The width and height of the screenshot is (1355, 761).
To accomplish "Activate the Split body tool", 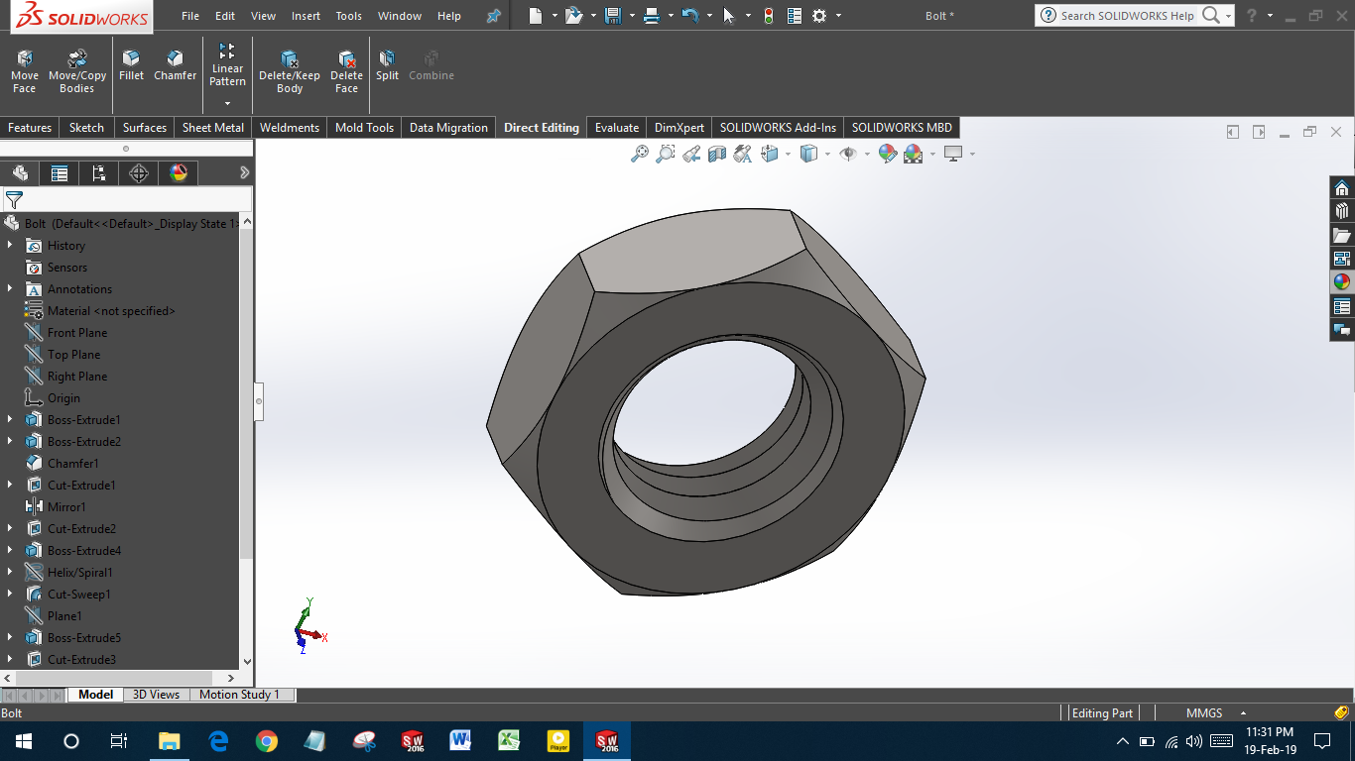I will pyautogui.click(x=387, y=65).
